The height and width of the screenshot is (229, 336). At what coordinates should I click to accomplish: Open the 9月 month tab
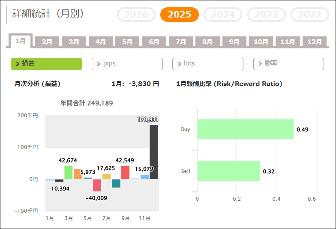click(234, 42)
